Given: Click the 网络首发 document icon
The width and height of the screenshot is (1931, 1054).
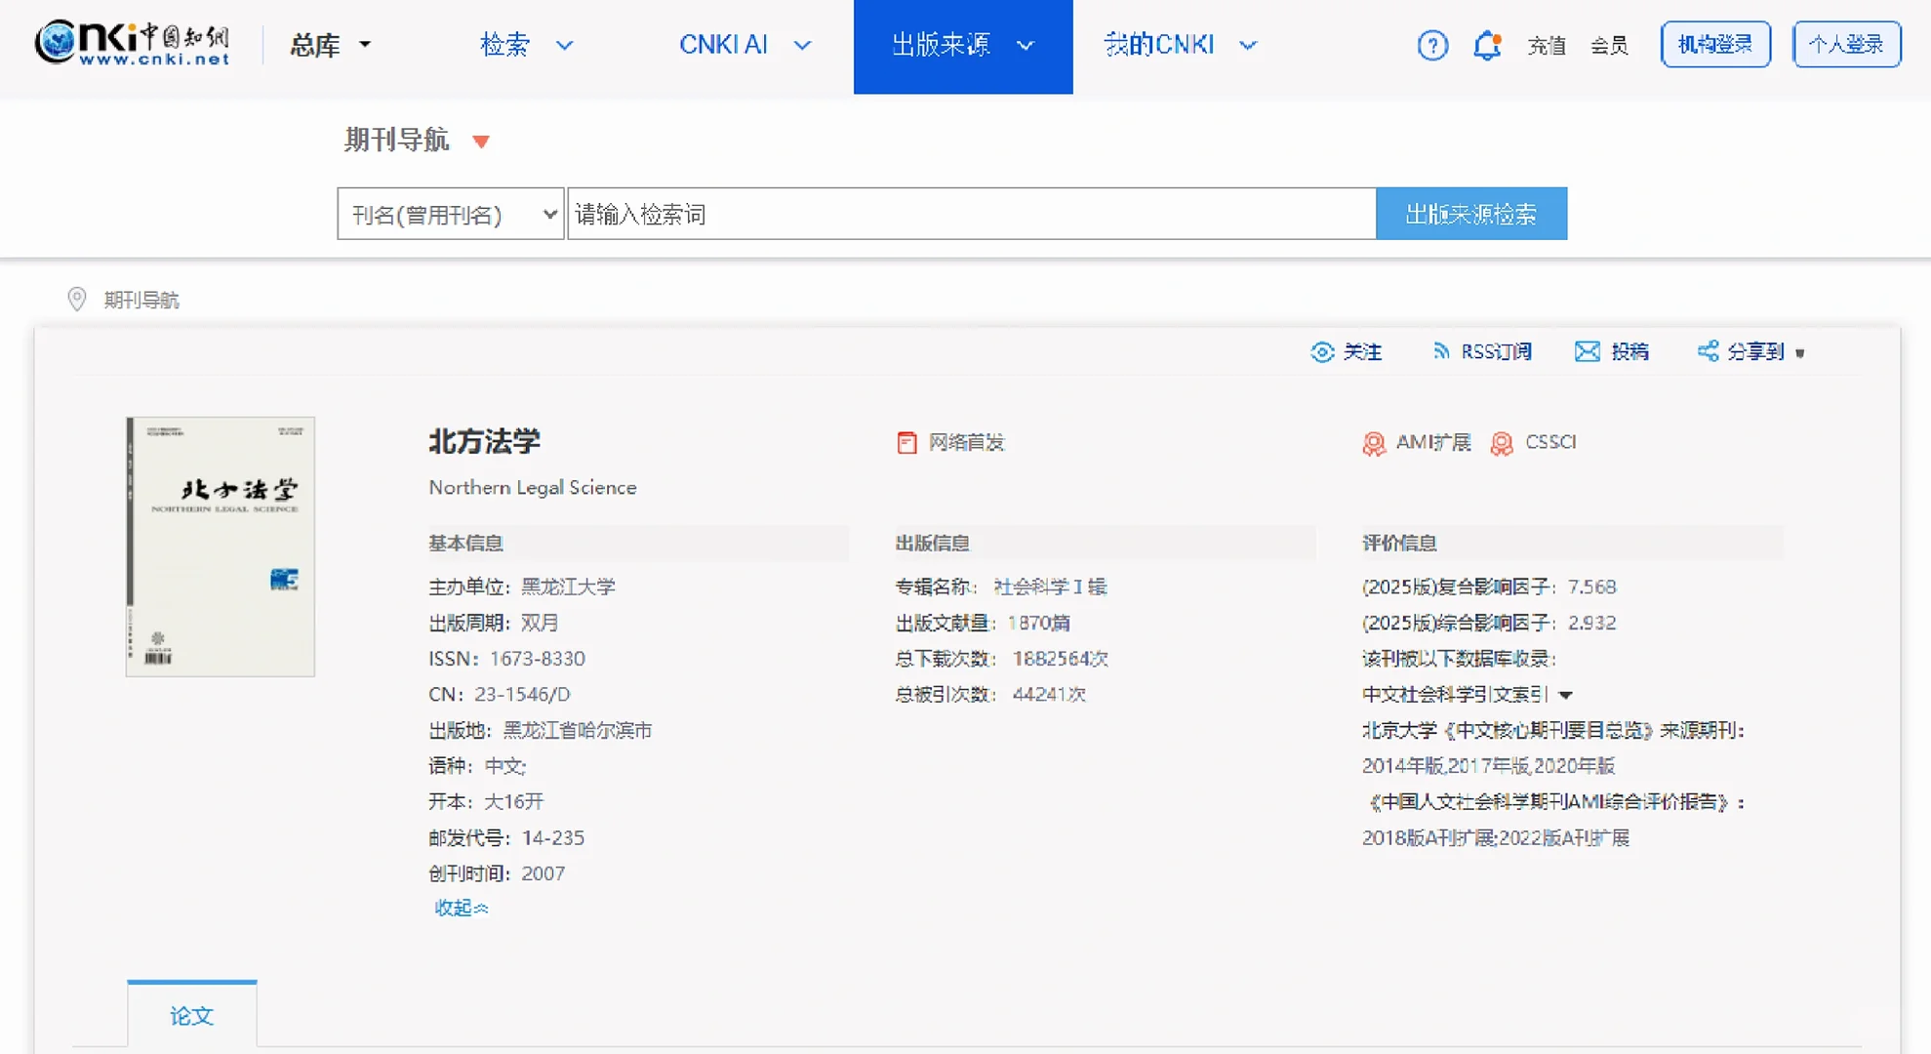Looking at the screenshot, I should pos(906,443).
